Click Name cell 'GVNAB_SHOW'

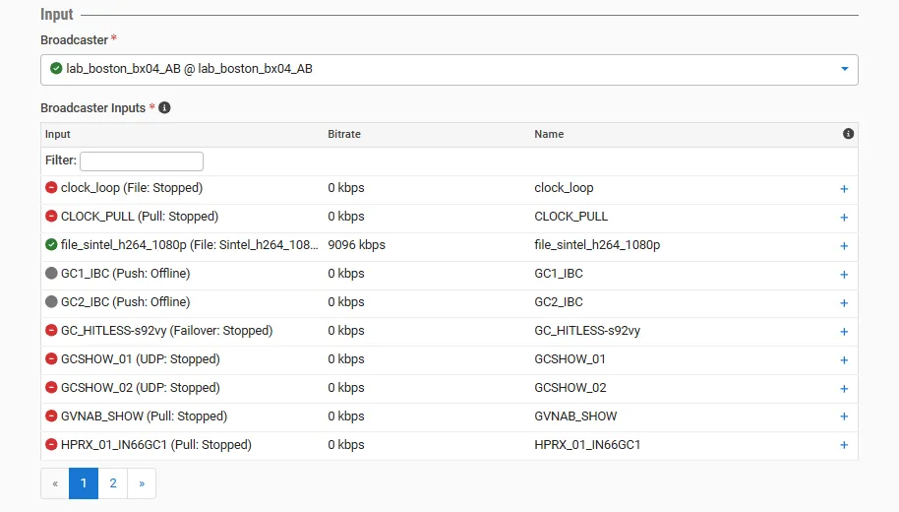575,416
